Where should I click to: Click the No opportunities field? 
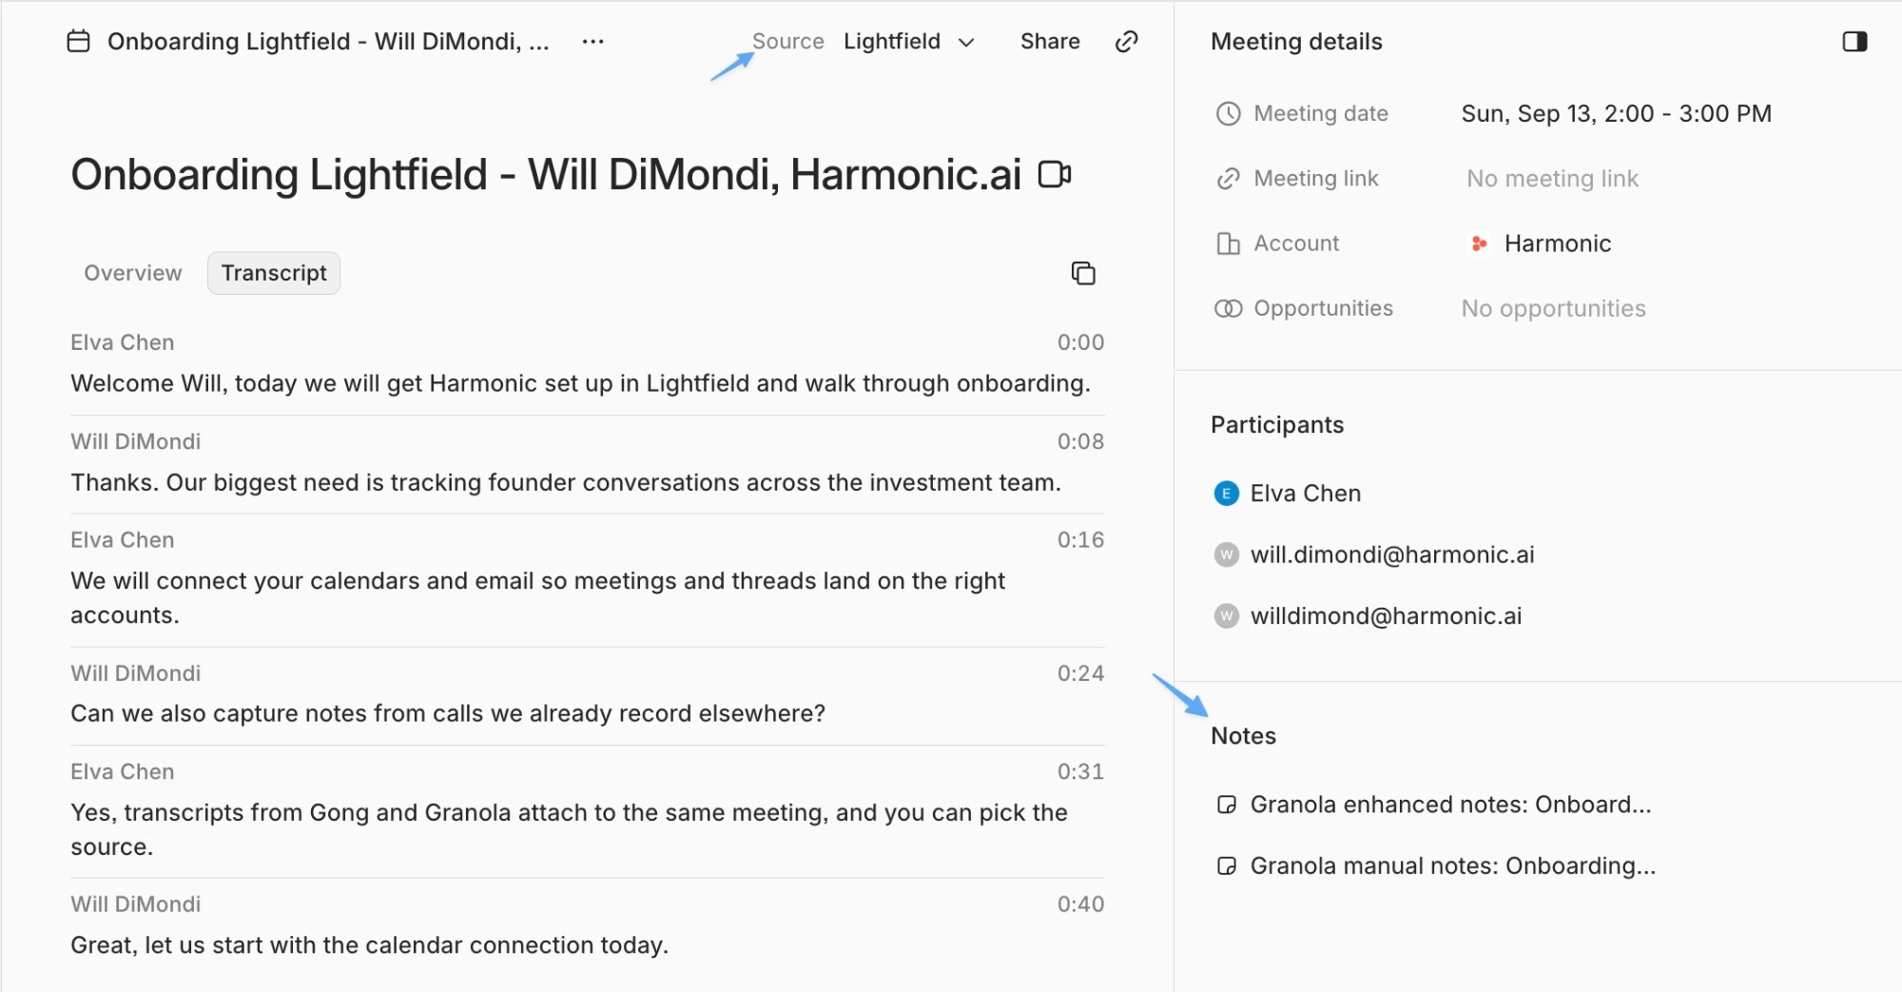(x=1553, y=308)
